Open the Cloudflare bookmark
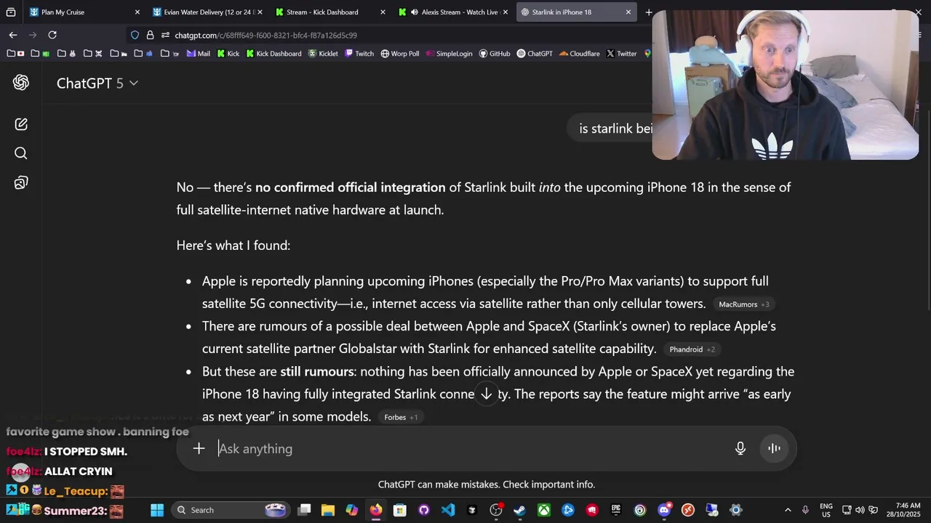Image resolution: width=931 pixels, height=523 pixels. pos(580,54)
